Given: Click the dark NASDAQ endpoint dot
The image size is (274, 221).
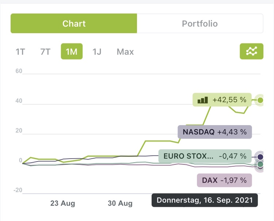Looking at the screenshot, I should coord(260,157).
